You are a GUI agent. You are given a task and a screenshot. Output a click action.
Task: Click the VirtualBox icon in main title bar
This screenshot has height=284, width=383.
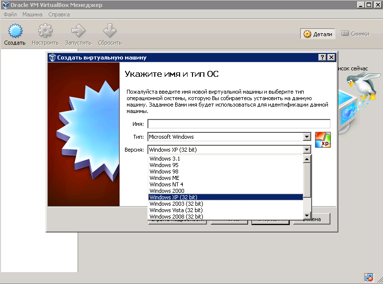click(5, 5)
